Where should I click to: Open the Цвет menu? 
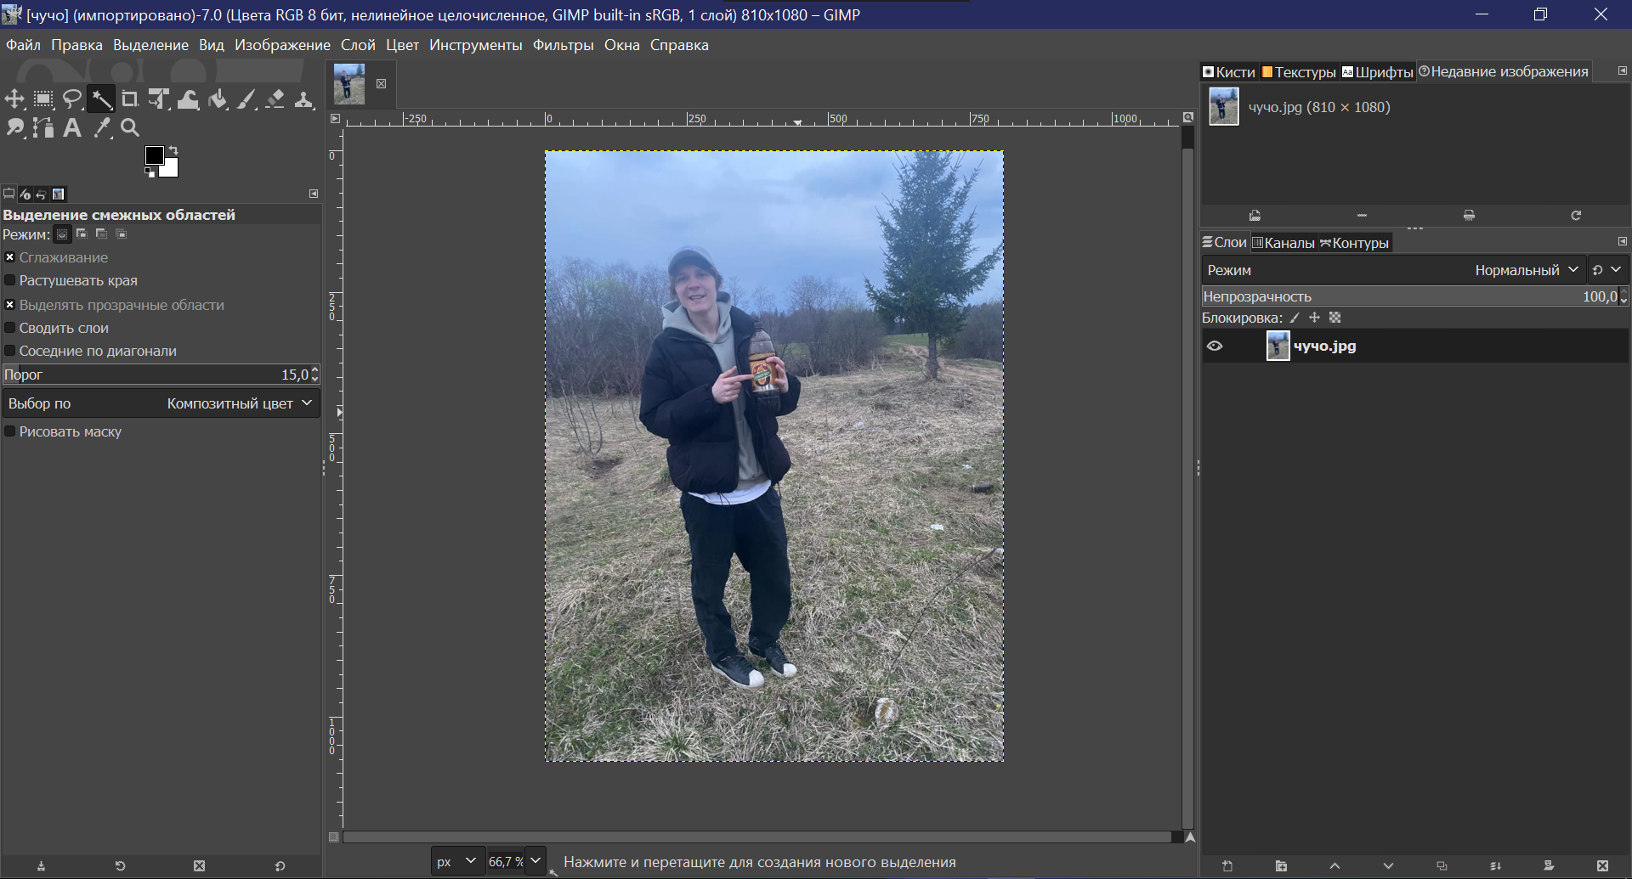[402, 45]
